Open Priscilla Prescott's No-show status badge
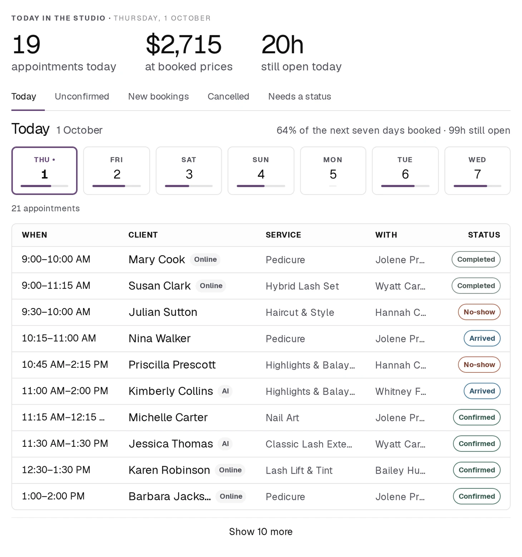The width and height of the screenshot is (522, 557). [x=479, y=365]
